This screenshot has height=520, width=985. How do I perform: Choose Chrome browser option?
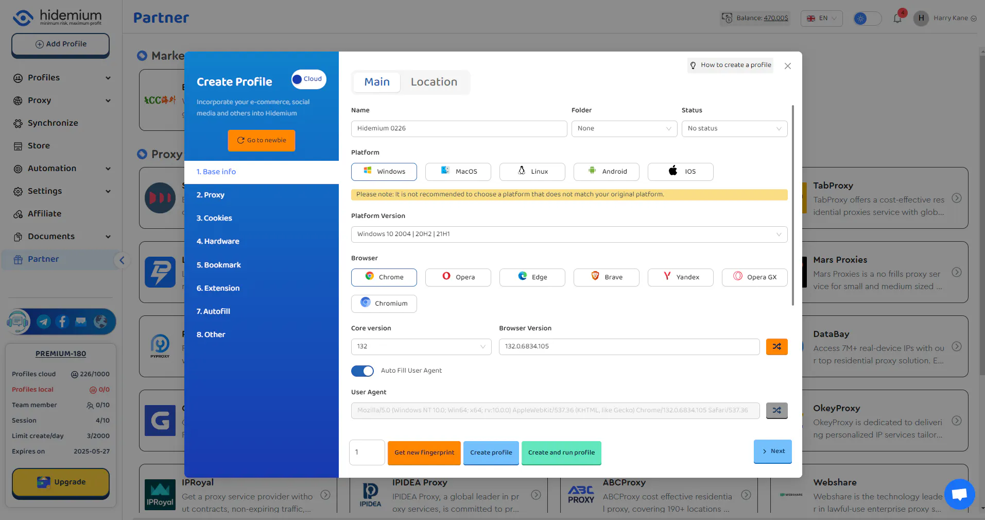click(x=384, y=277)
